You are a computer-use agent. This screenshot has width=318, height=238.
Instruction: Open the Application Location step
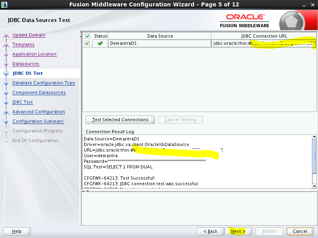click(34, 54)
